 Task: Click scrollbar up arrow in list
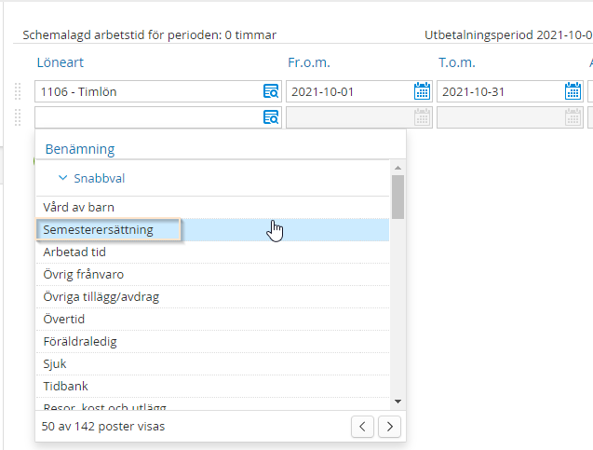(x=398, y=168)
